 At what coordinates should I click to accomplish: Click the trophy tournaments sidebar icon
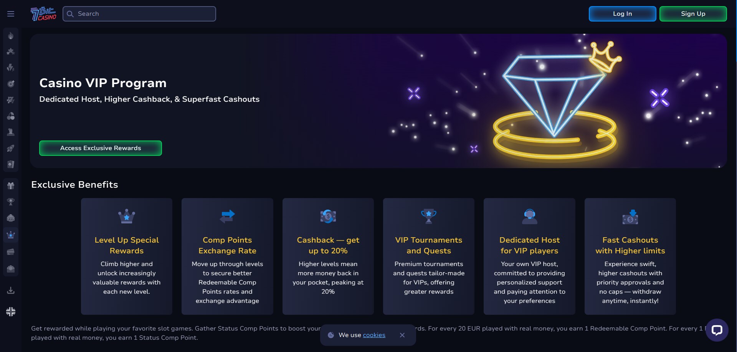[11, 202]
